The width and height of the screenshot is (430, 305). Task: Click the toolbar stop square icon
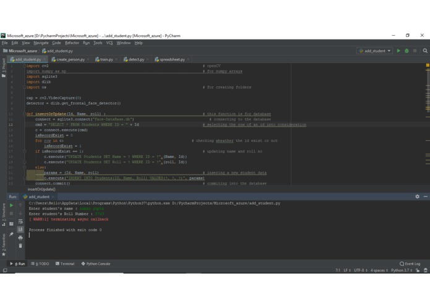point(415,51)
